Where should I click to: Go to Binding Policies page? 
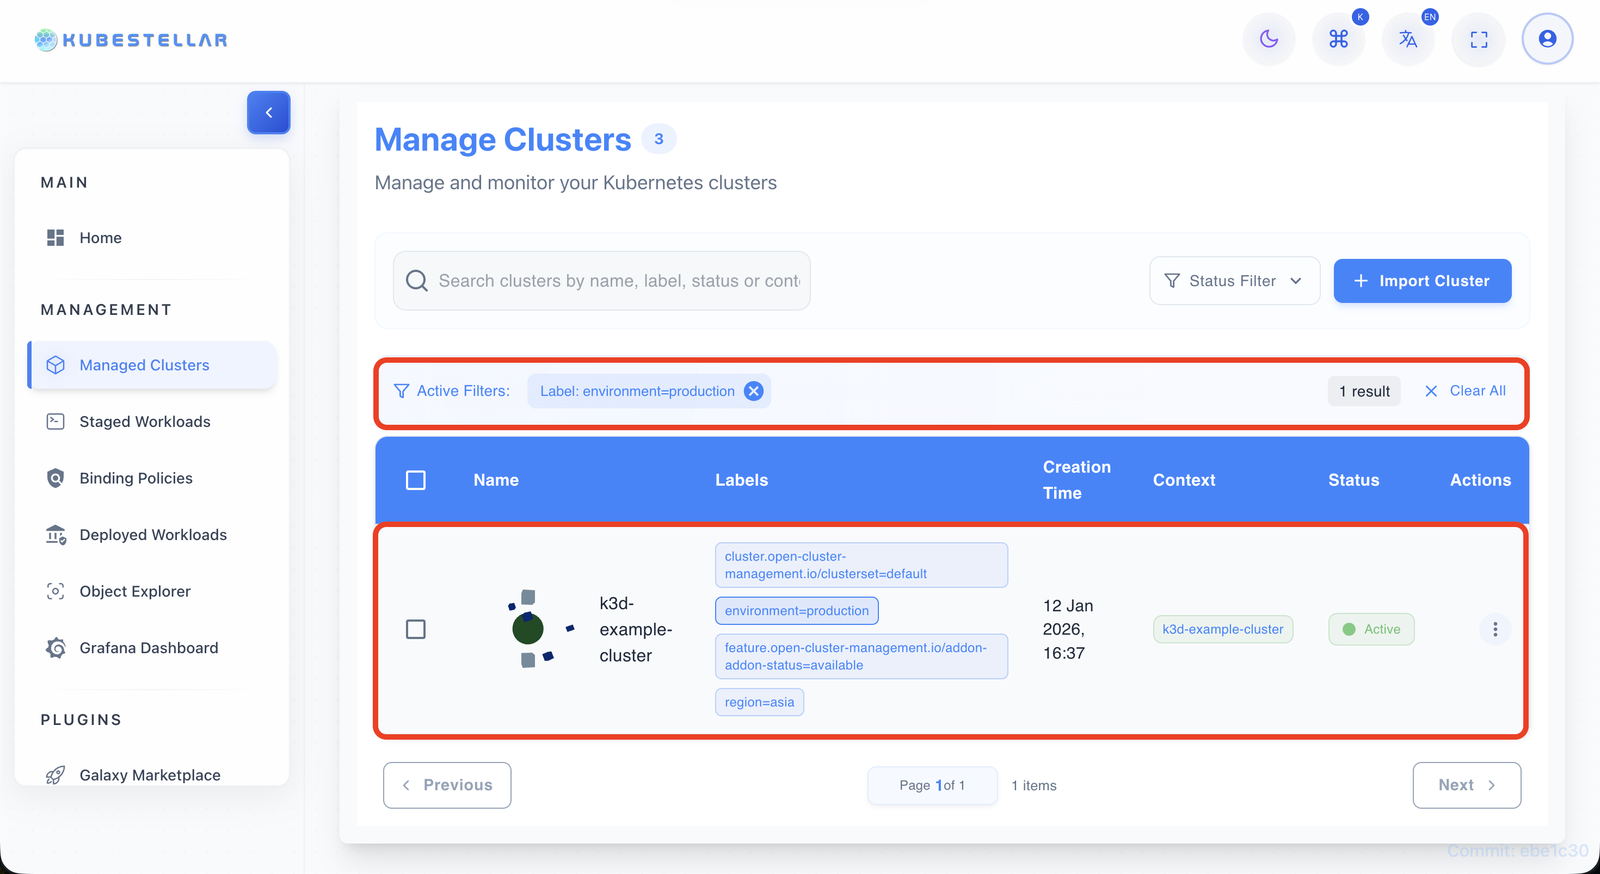136,478
